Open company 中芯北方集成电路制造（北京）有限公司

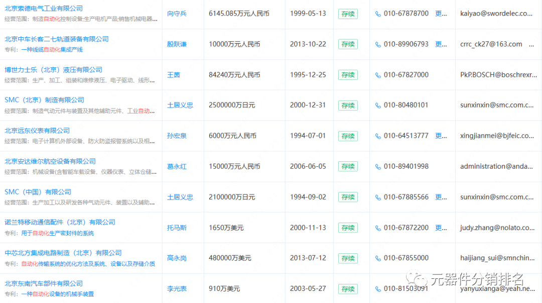tap(63, 253)
